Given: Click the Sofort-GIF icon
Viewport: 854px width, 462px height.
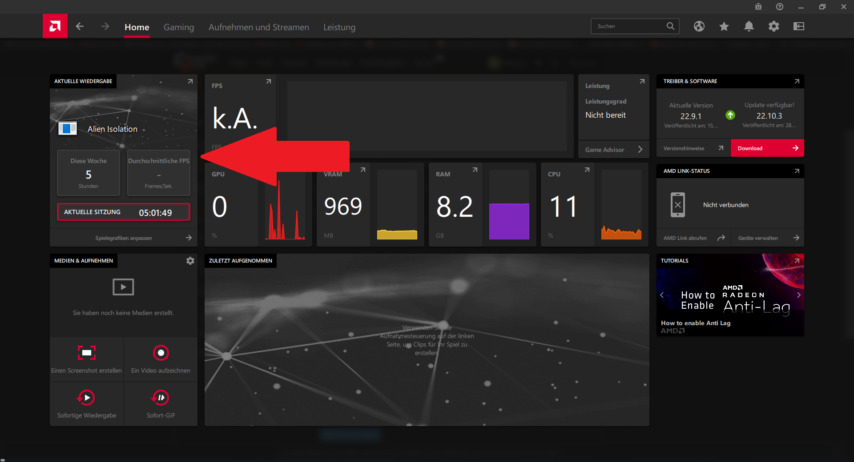Looking at the screenshot, I should pos(161,398).
